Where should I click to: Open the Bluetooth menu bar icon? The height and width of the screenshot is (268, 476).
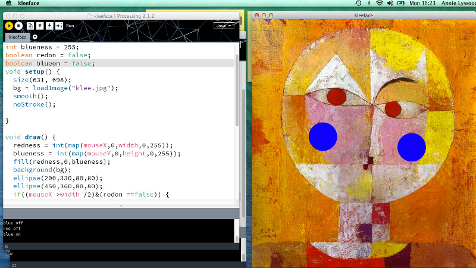[369, 3]
